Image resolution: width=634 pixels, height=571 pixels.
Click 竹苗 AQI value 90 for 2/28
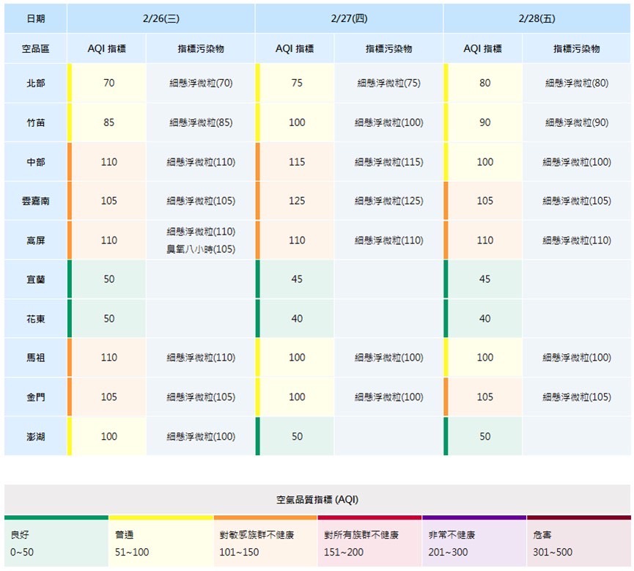pyautogui.click(x=484, y=122)
